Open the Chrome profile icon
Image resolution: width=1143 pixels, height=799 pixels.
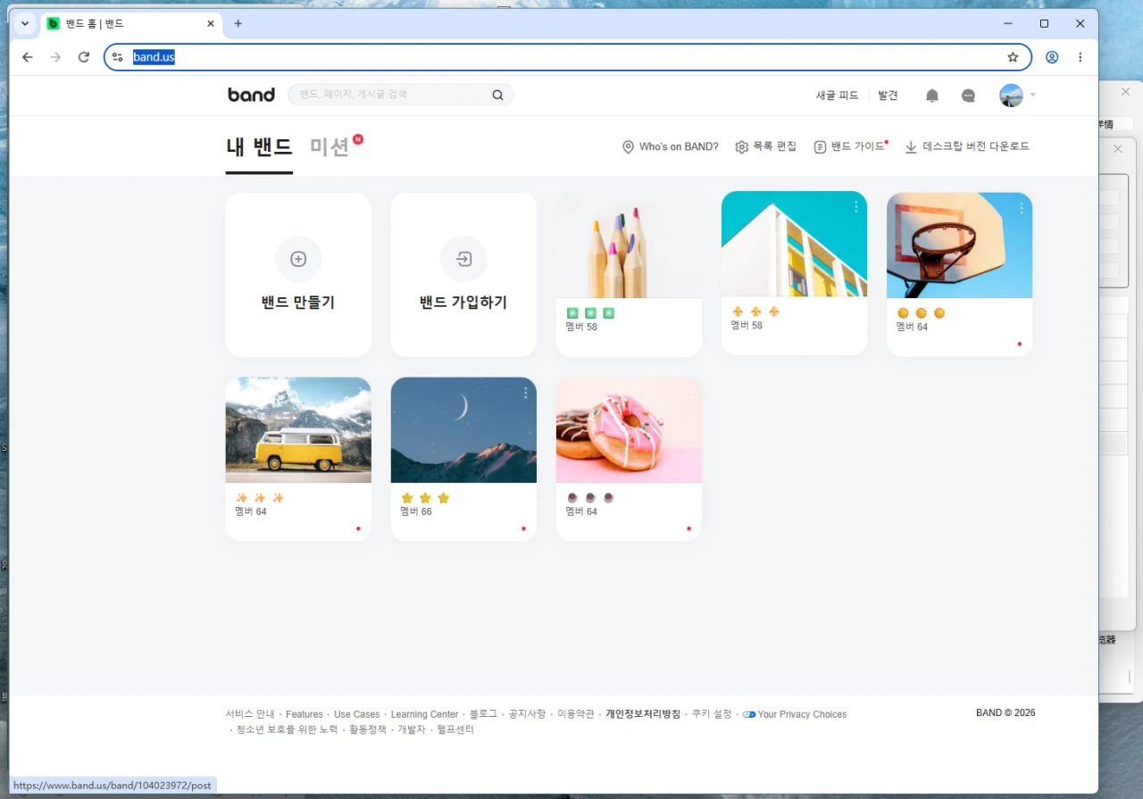click(x=1052, y=57)
